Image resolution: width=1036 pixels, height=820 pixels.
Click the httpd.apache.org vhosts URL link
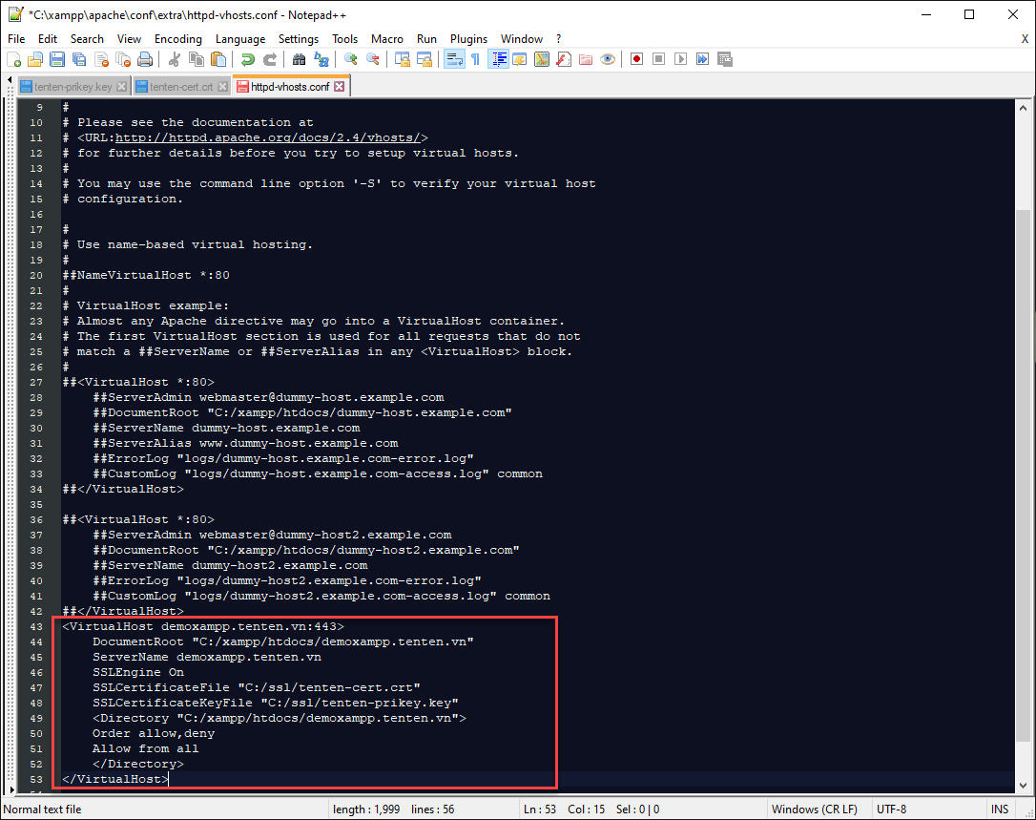pos(268,137)
